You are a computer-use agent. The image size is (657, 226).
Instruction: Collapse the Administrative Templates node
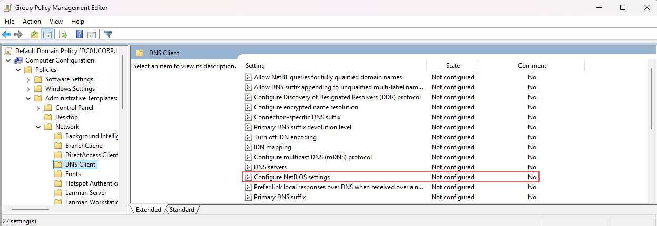pyautogui.click(x=28, y=98)
